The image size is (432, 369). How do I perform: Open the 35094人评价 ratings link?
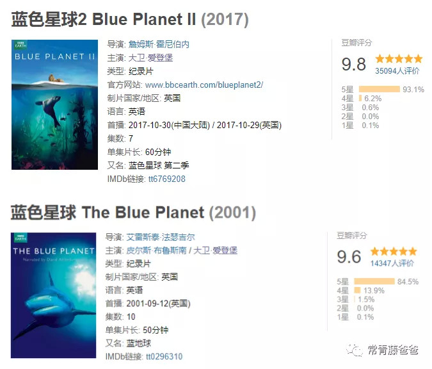click(397, 71)
